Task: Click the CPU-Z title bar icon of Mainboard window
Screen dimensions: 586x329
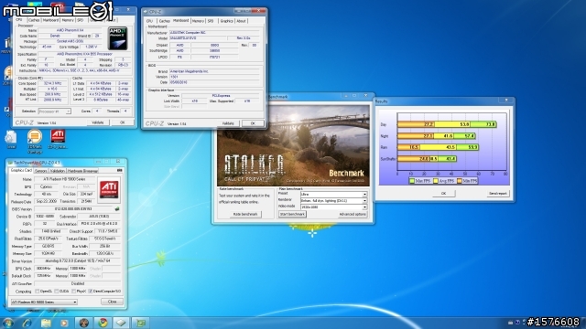Action: pos(146,12)
